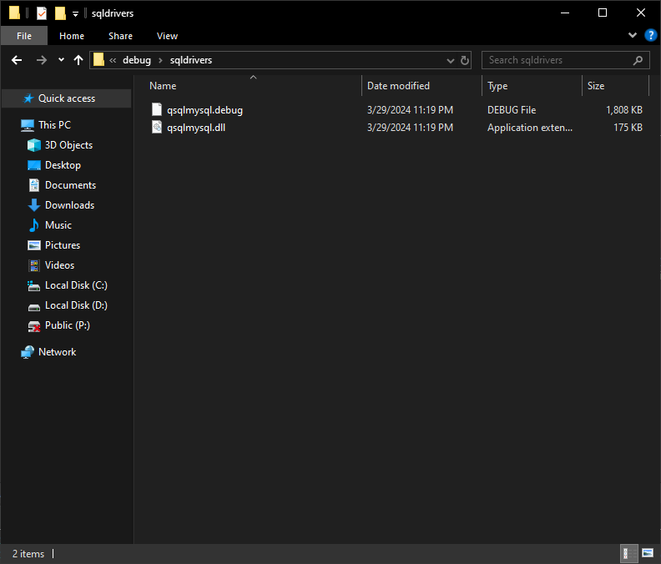Open 3D Objects in the sidebar
Image resolution: width=661 pixels, height=564 pixels.
coord(68,145)
